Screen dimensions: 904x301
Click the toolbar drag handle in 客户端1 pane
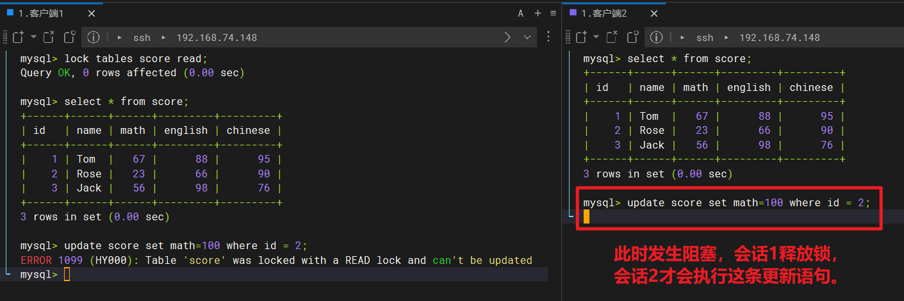click(4, 37)
